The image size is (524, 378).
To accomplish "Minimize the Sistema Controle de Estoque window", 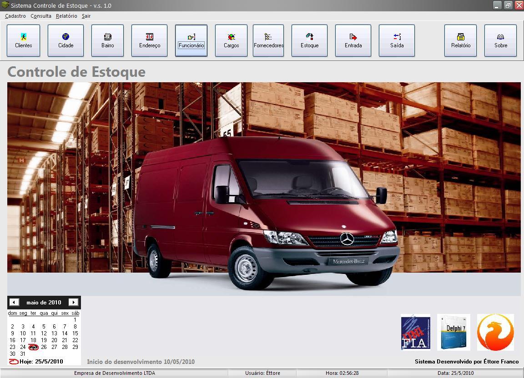I will click(x=497, y=5).
